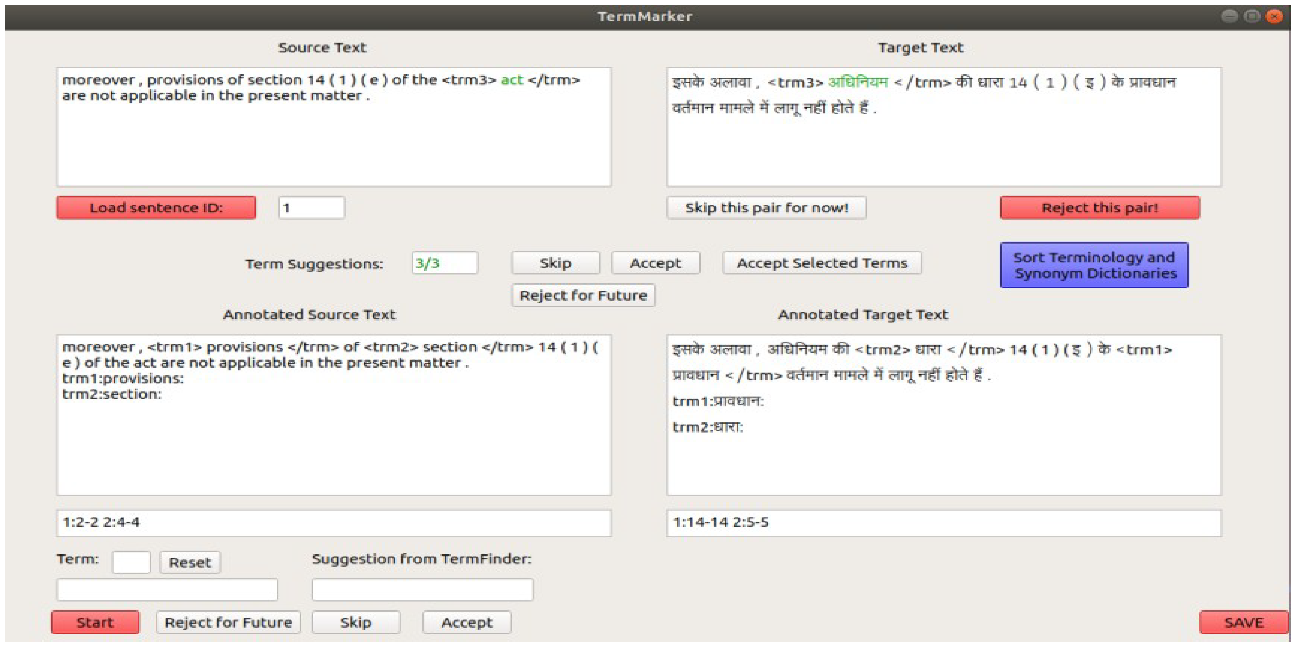The height and width of the screenshot is (648, 1294).
Task: Click Sort Terminology and Synonym Dictionaries
Action: point(1094,265)
